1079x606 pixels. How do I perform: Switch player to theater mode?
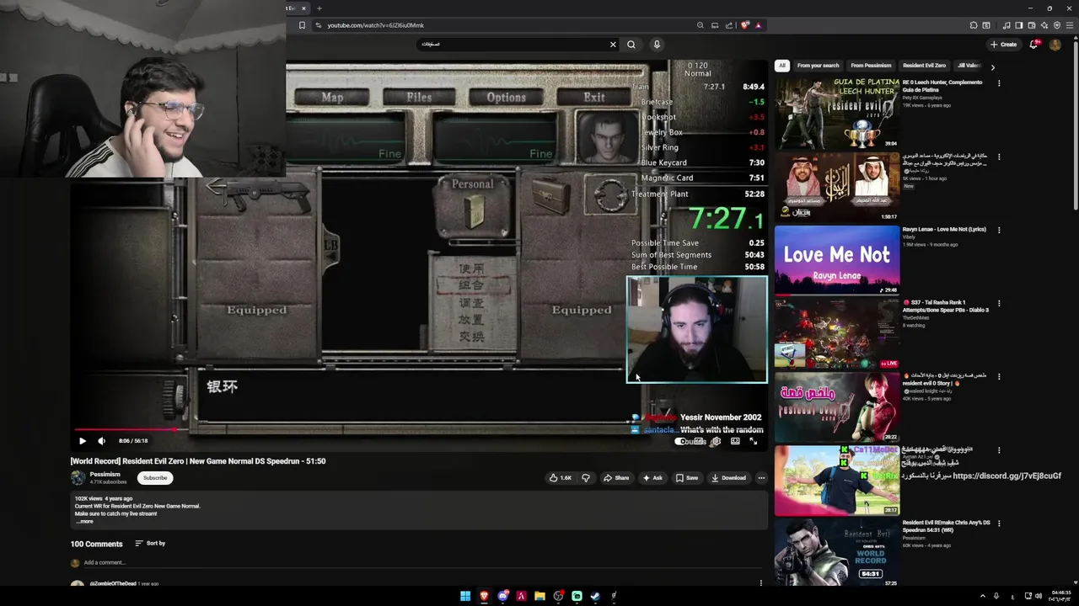[735, 441]
